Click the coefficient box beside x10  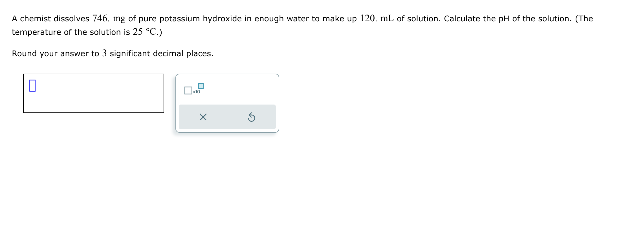pyautogui.click(x=188, y=90)
